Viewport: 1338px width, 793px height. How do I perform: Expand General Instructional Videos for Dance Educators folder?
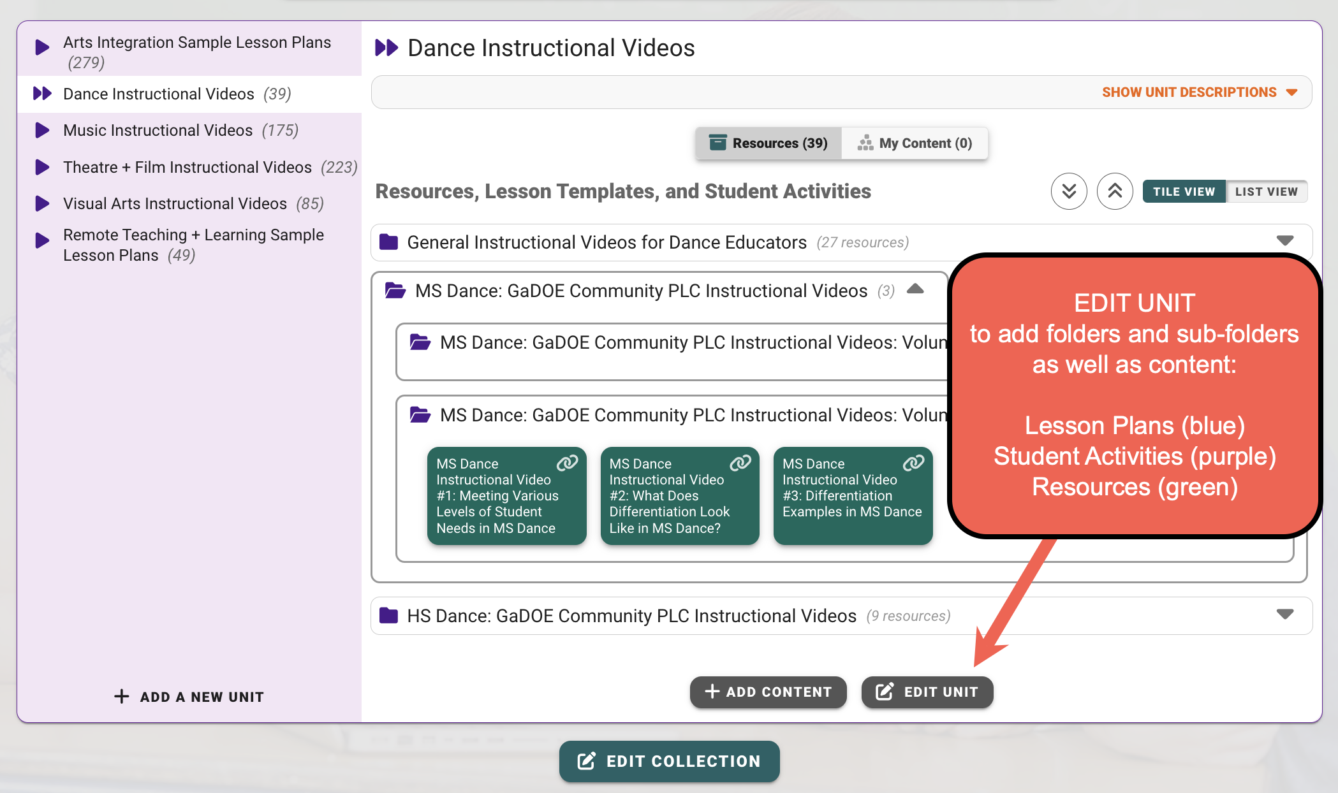[1284, 241]
